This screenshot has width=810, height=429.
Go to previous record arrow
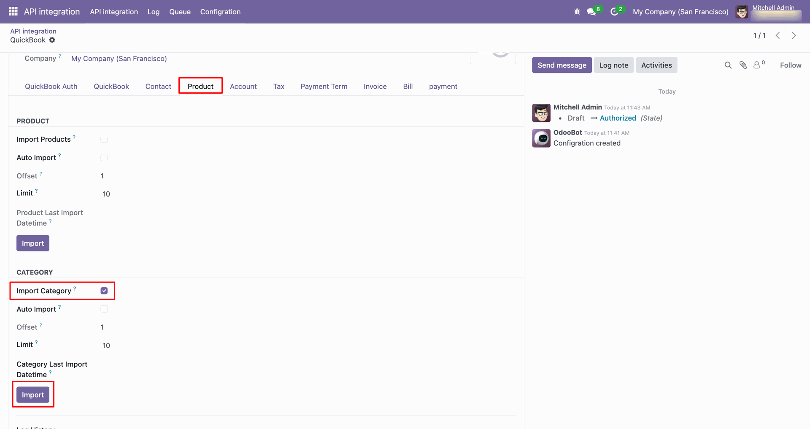[x=778, y=35]
